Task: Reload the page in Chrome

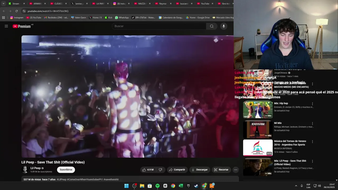Action: click(x=16, y=11)
